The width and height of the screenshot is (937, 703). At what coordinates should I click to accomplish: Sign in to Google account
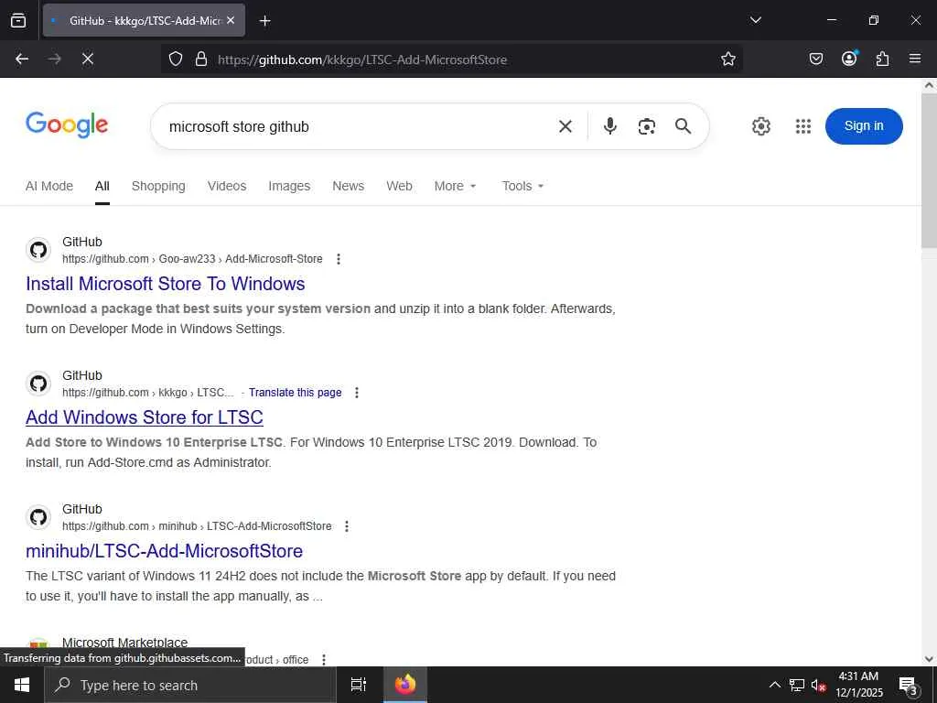pos(864,126)
